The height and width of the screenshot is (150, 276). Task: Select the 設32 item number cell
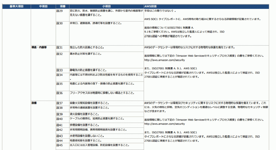click(63, 60)
